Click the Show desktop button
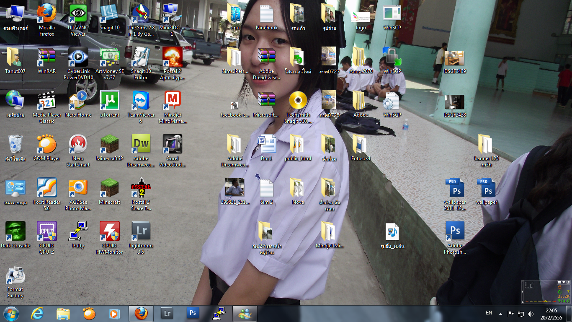The image size is (572, 322). click(x=569, y=314)
